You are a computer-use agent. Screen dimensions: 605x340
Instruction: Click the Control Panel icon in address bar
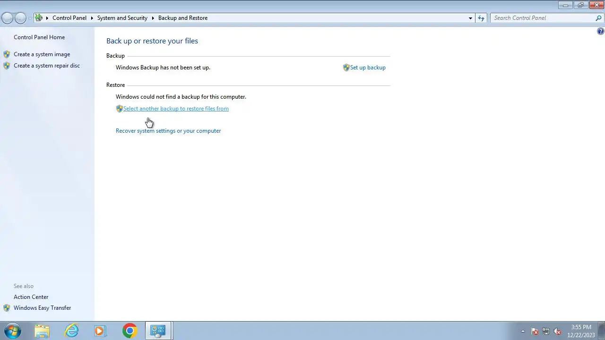(39, 18)
